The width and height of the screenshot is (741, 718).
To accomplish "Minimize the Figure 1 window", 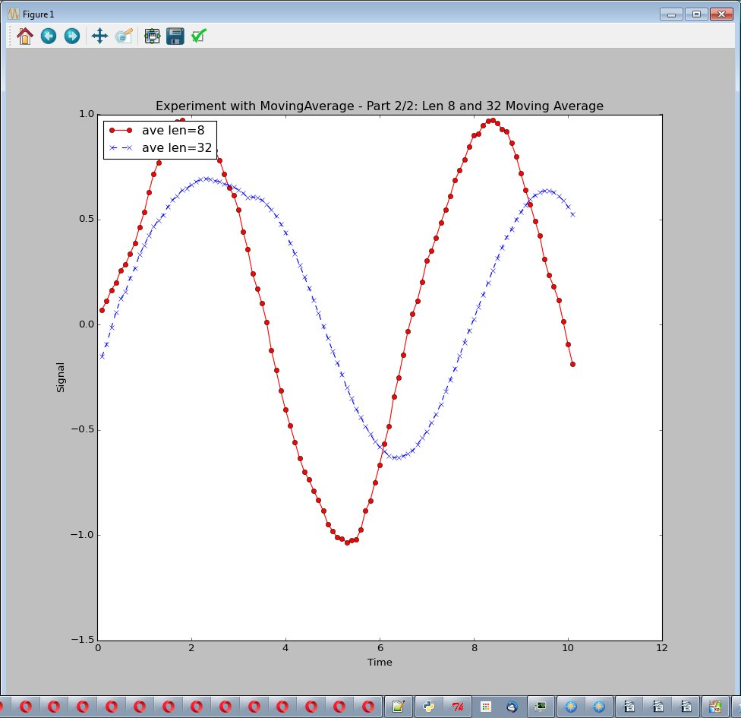I will point(671,14).
